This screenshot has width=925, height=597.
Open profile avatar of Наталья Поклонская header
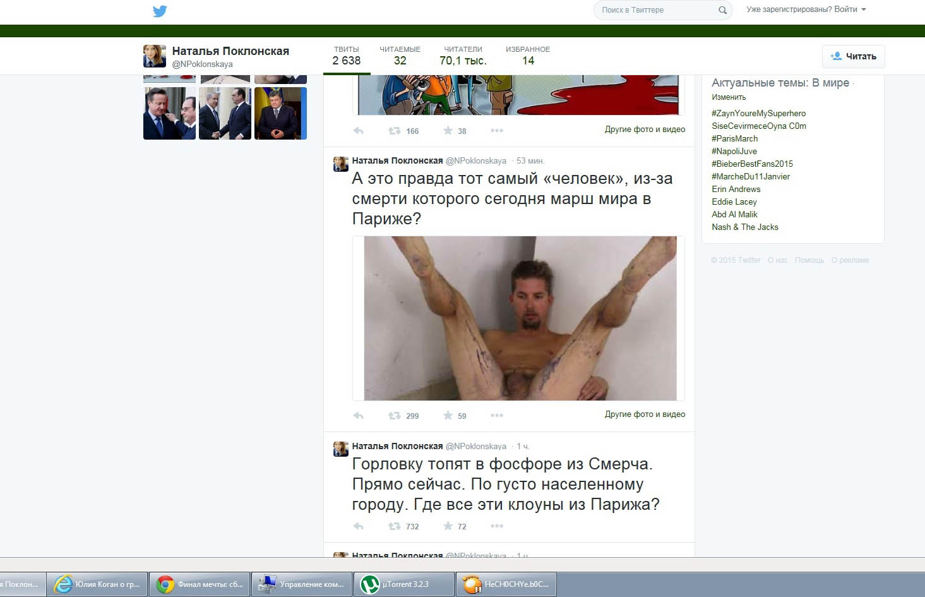tap(155, 56)
